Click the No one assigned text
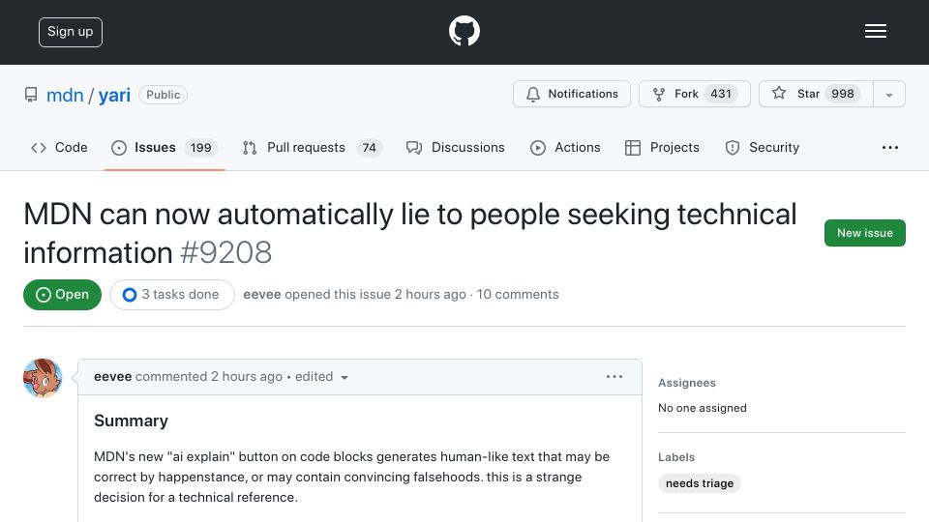Screen dimensions: 929x522 (x=703, y=408)
